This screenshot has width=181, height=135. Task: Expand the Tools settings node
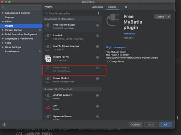[3, 43]
